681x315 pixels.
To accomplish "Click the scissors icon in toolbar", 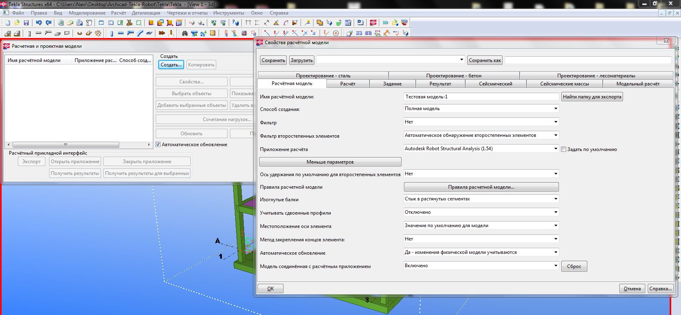I will click(129, 23).
